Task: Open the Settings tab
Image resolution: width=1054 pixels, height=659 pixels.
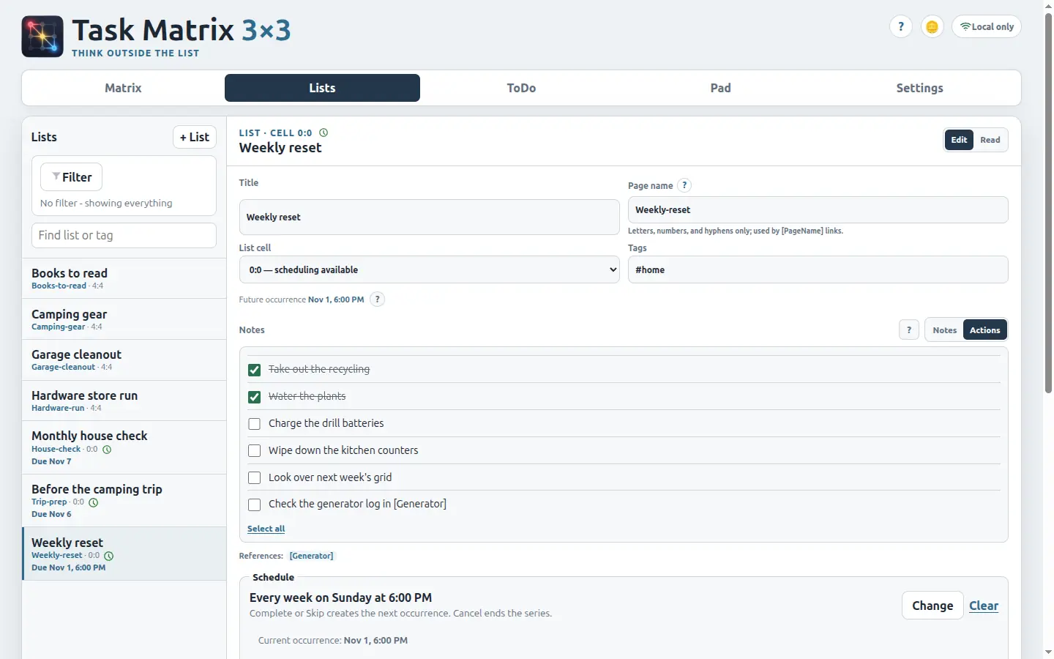Action: click(x=920, y=88)
